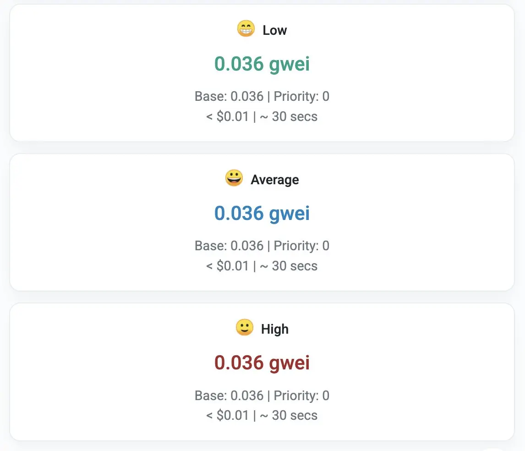525x451 pixels.
Task: Select the blue 0.036 gwei value
Action: pos(262,214)
